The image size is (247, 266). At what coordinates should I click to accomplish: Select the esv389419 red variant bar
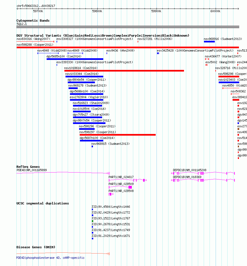click(x=236, y=100)
